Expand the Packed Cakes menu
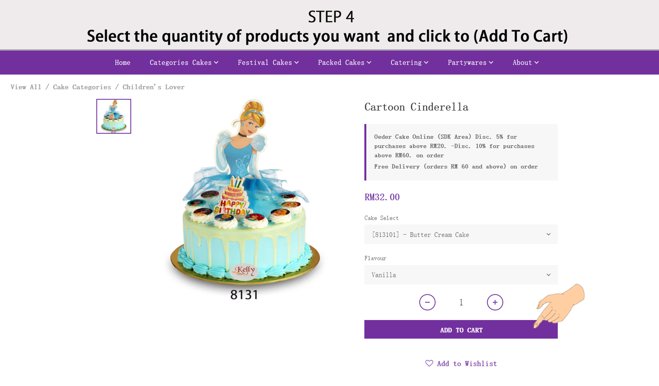Viewport: 659px width, 386px height. (x=344, y=63)
